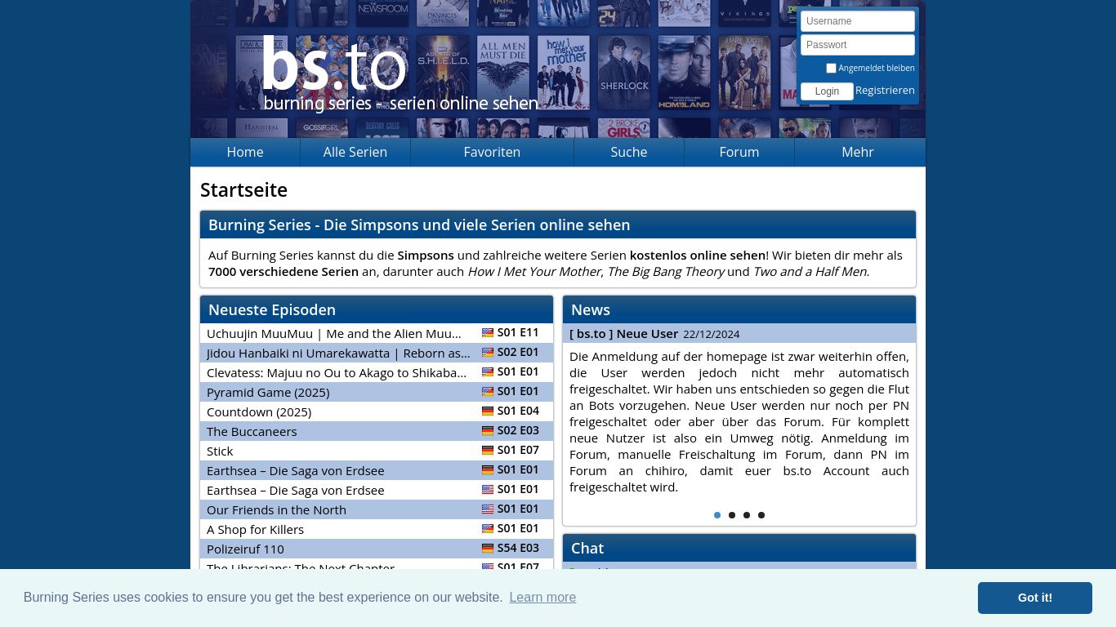Image resolution: width=1116 pixels, height=627 pixels.
Task: Dismiss cookie banner with Got it!
Action: pos(1035,598)
